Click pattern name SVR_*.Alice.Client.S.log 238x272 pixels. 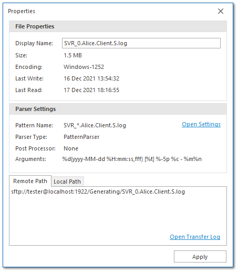(x=95, y=125)
